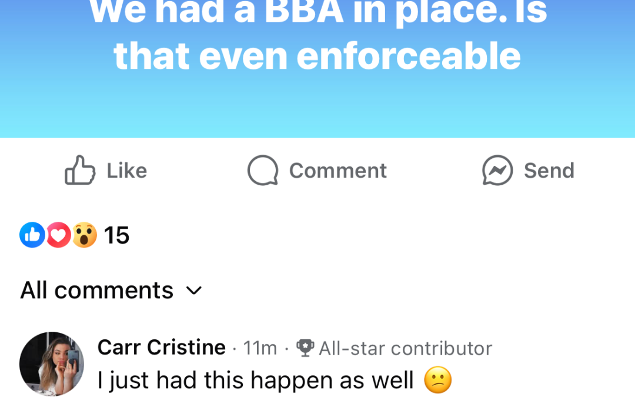Tap the Comment speech bubble icon
The height and width of the screenshot is (397, 635).
pyautogui.click(x=262, y=171)
